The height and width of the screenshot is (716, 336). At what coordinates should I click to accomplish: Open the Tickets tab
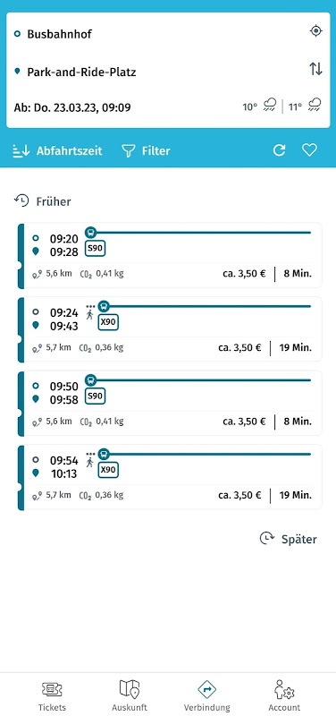(52, 696)
